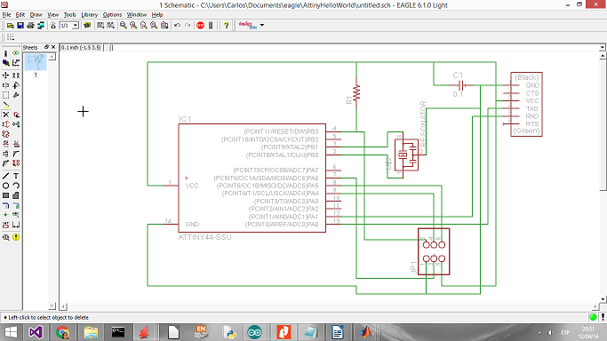Select the Add part tool
The width and height of the screenshot is (607, 341).
tap(16, 115)
